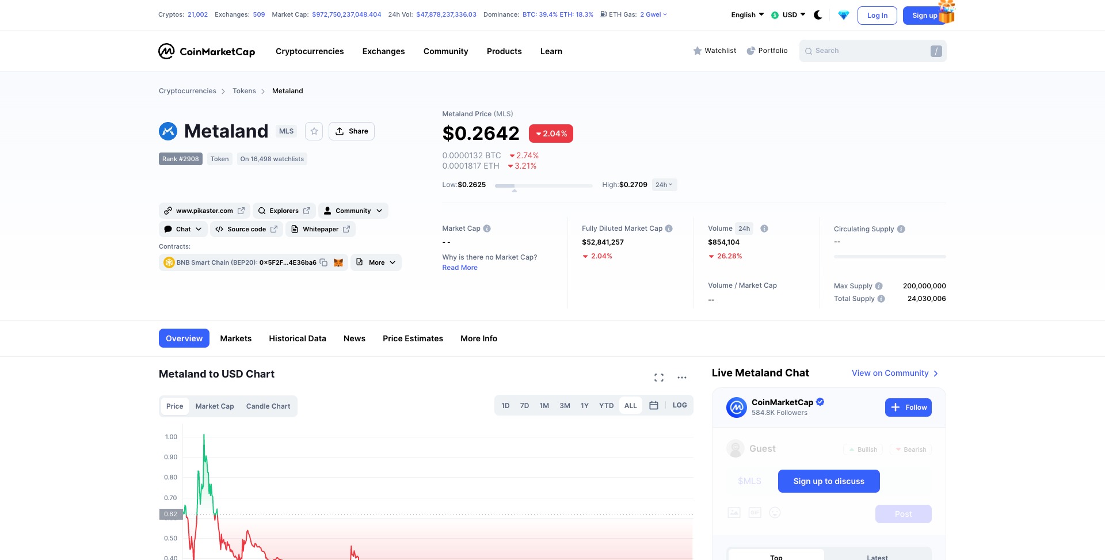Open the English language dropdown
Screen dimensions: 1105x560
pyautogui.click(x=748, y=15)
